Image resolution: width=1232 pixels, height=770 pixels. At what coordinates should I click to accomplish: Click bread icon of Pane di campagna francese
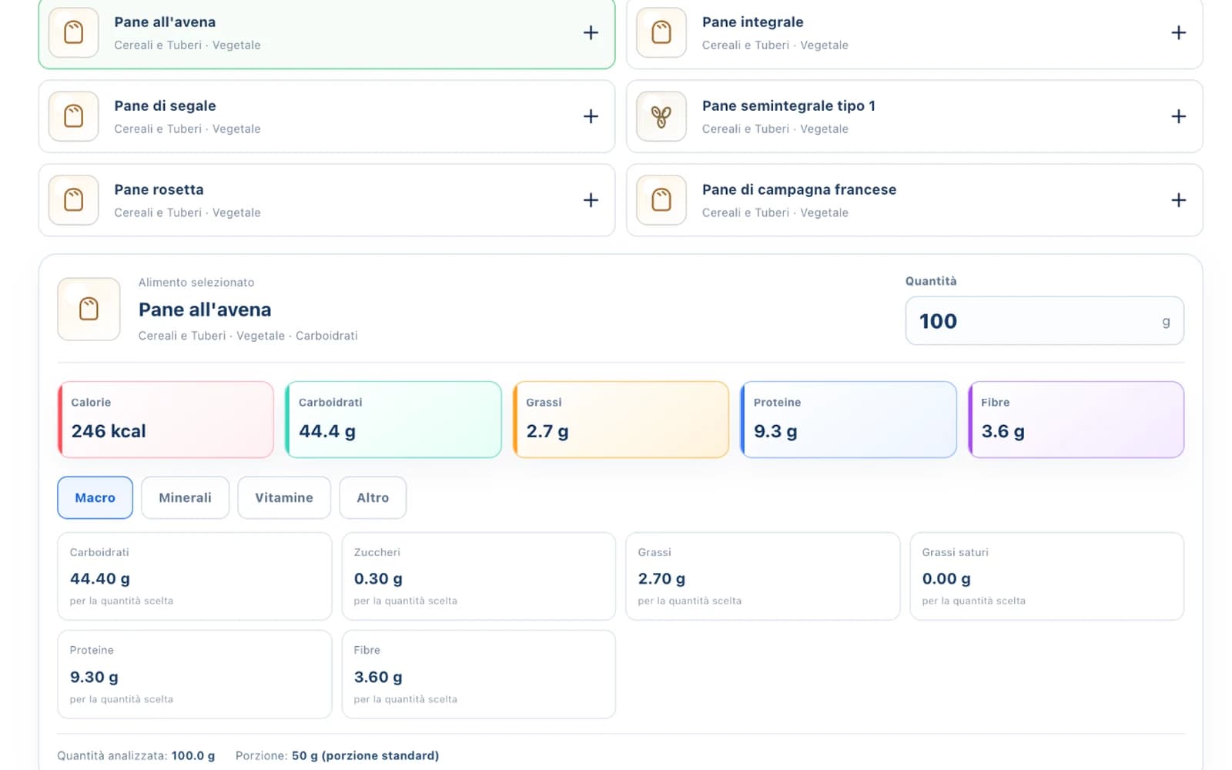(x=661, y=200)
